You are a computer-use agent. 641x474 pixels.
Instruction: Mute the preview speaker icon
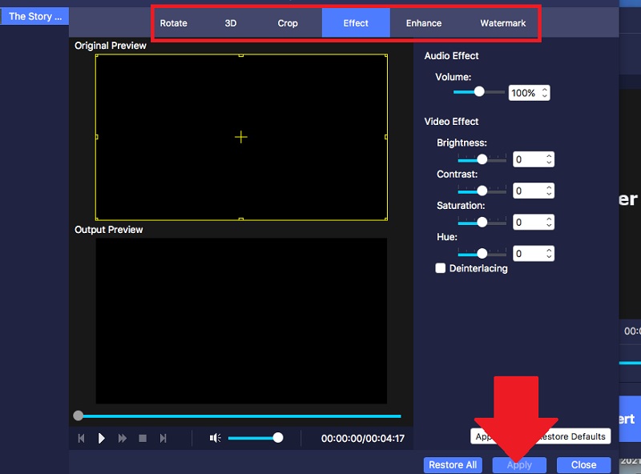(x=216, y=438)
